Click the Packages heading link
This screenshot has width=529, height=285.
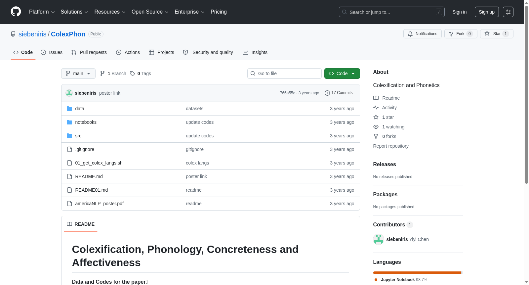click(x=385, y=195)
